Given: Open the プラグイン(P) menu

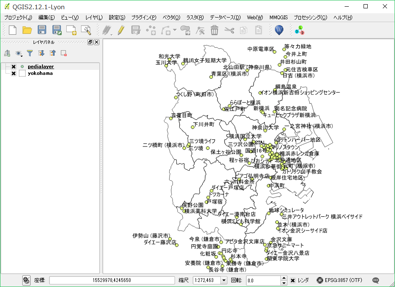Looking at the screenshot, I should 144,17.
